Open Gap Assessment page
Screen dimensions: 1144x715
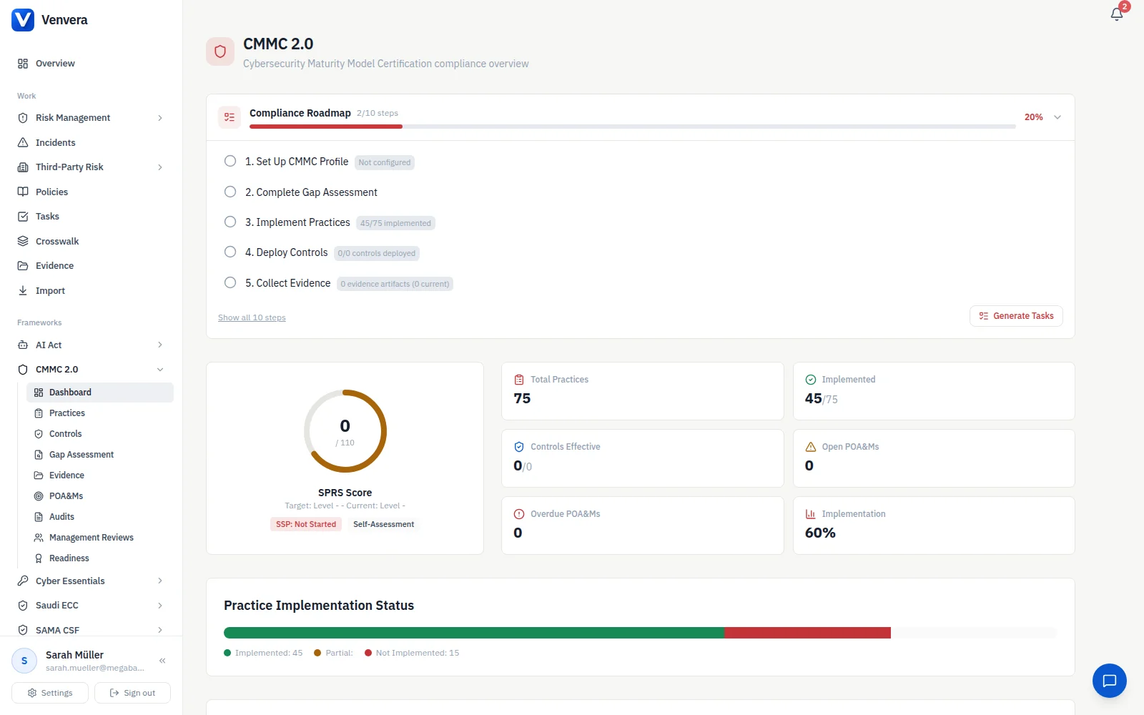pos(100,455)
